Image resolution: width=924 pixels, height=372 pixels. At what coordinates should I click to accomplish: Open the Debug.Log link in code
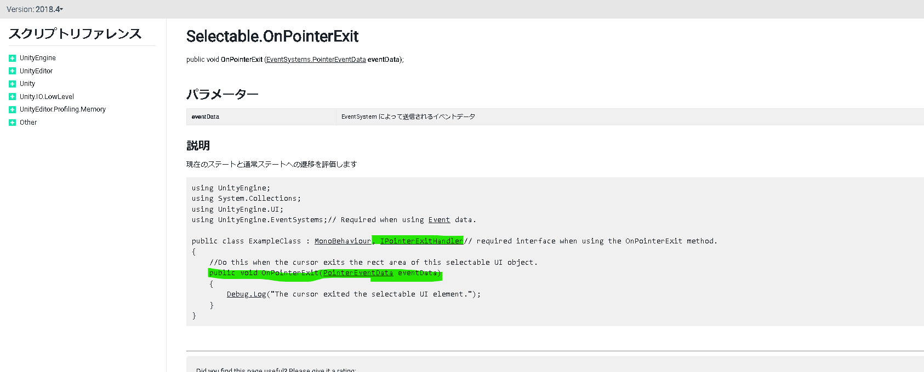pos(246,294)
